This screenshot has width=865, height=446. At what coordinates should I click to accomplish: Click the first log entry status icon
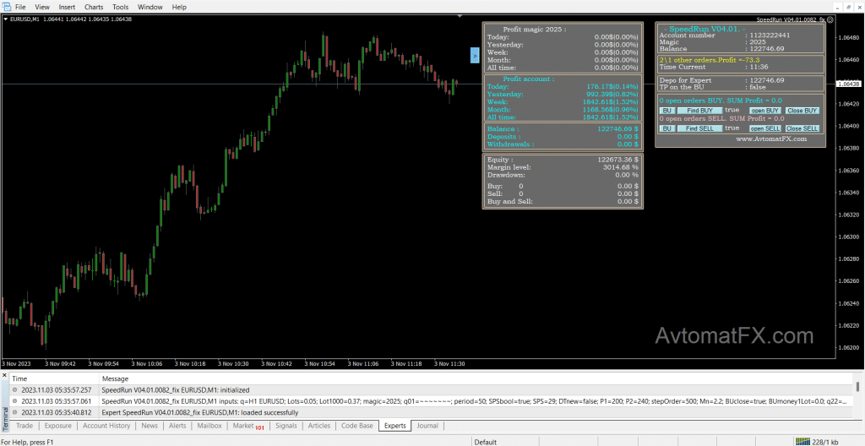point(15,389)
